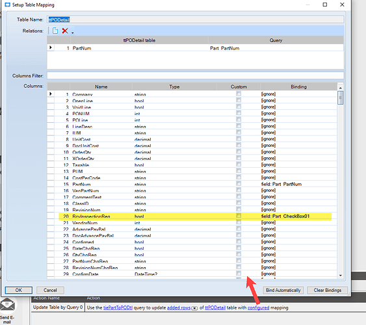Select the Company column row

click(192, 94)
